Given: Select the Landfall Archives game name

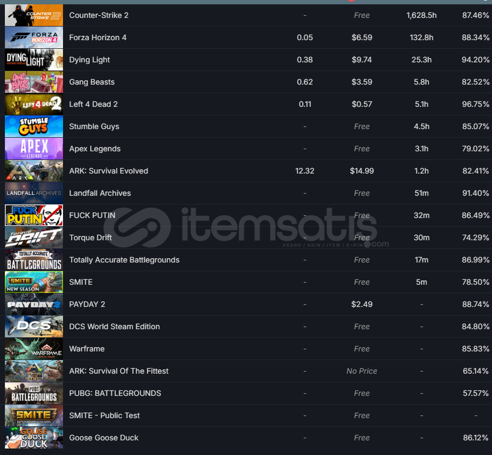Looking at the screenshot, I should coord(100,194).
